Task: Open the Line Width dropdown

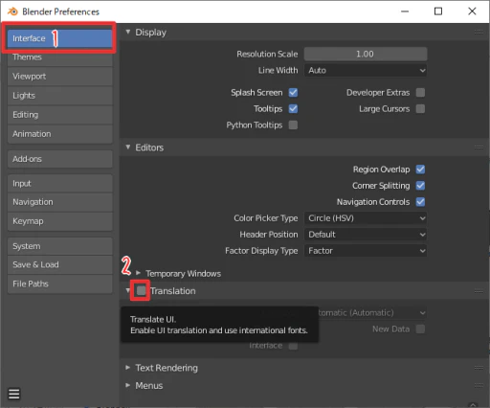Action: tap(366, 70)
